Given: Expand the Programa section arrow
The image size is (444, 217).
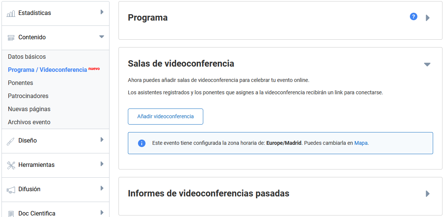Looking at the screenshot, I should pos(427,18).
